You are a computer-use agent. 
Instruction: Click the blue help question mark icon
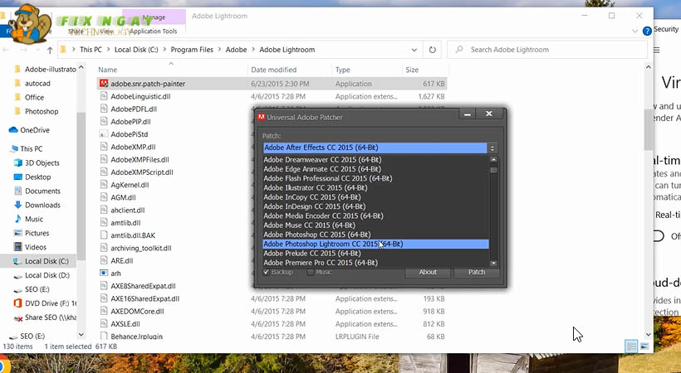(x=647, y=31)
